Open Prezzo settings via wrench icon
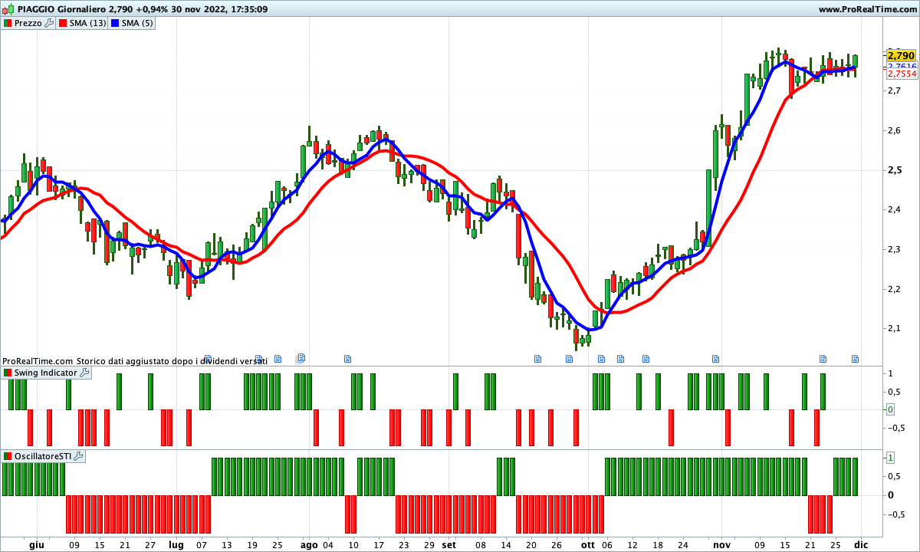 [x=49, y=24]
